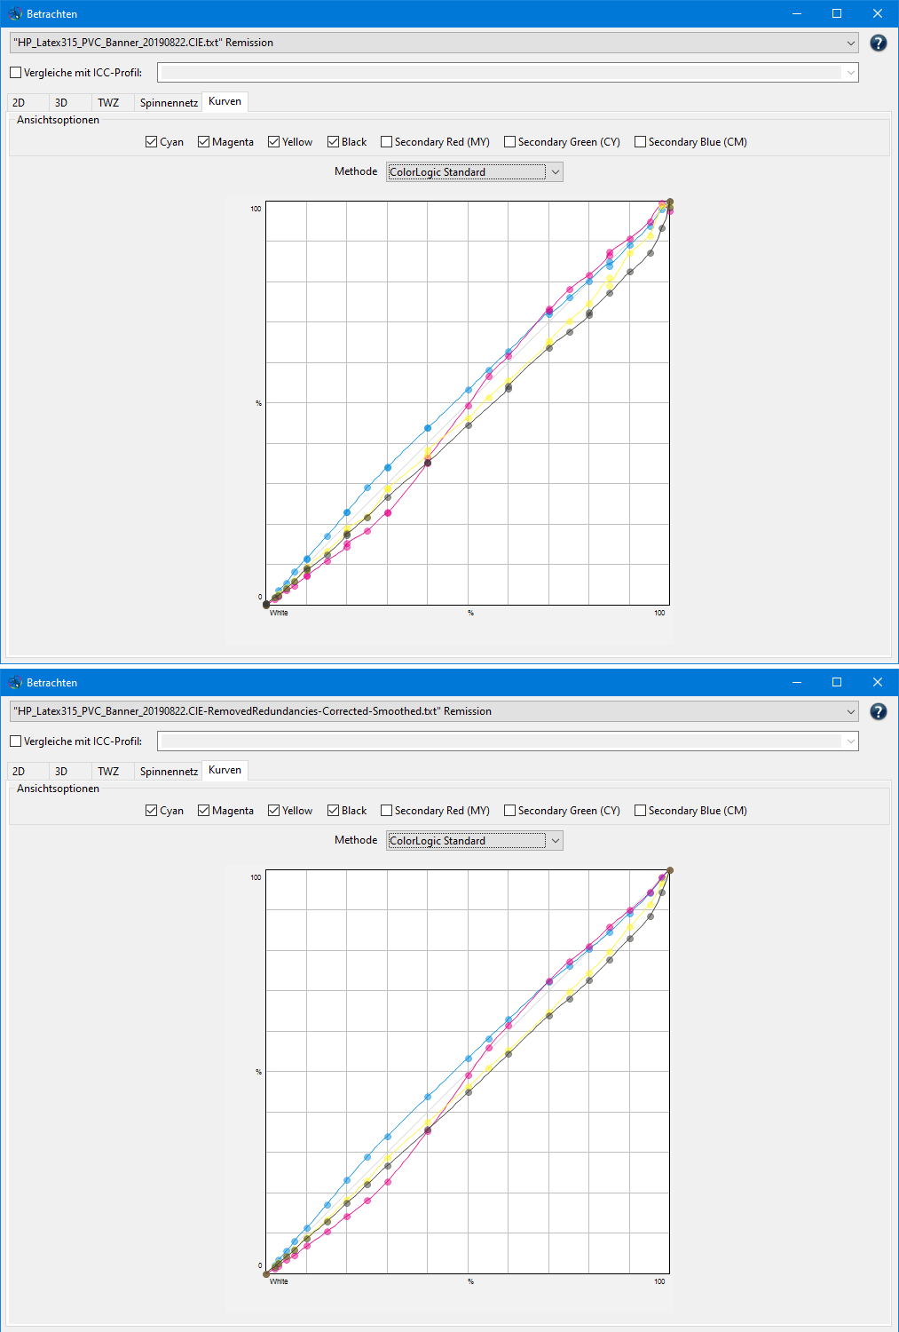Open the 3D tab in the bottom window
The height and width of the screenshot is (1332, 899).
coord(61,772)
